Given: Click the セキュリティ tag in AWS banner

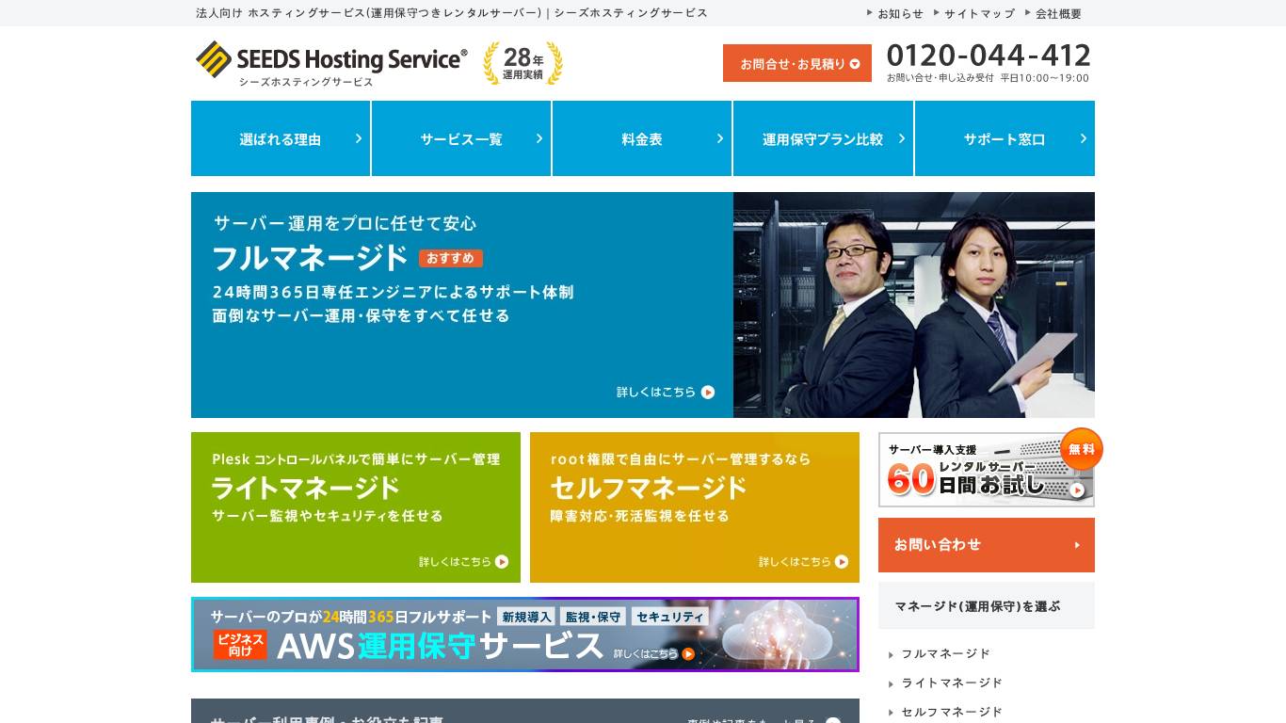Looking at the screenshot, I should pyautogui.click(x=669, y=617).
